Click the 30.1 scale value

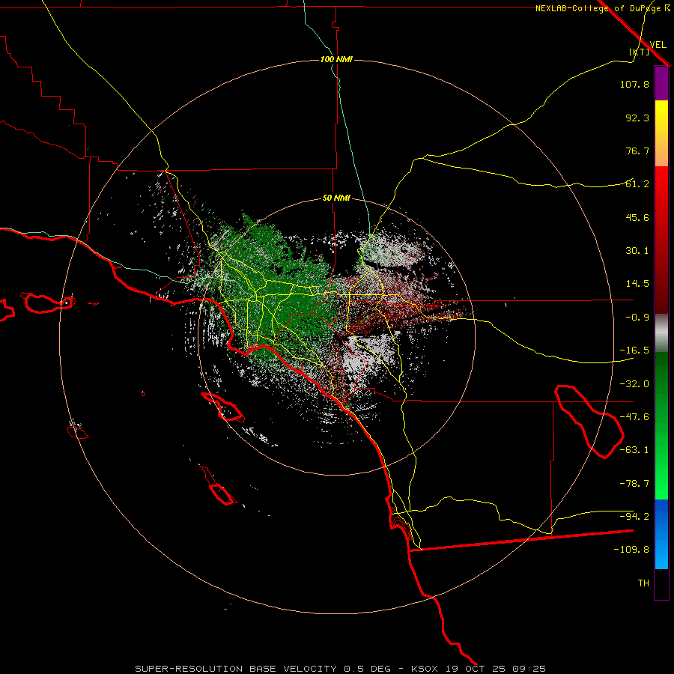coord(637,251)
